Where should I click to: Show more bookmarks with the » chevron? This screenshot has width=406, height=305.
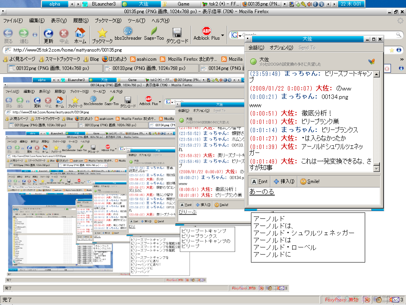[x=402, y=59]
